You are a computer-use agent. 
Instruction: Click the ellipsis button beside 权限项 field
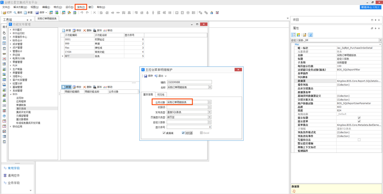[210, 107]
